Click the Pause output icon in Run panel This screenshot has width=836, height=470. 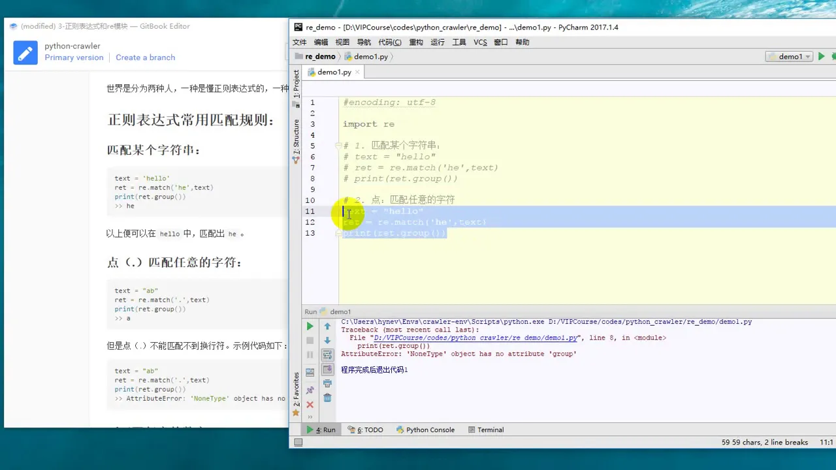[x=310, y=355]
